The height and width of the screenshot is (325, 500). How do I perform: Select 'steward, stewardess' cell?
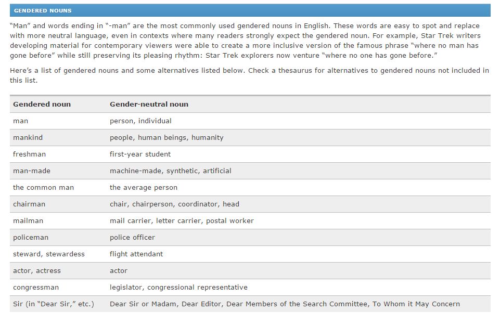(x=49, y=254)
